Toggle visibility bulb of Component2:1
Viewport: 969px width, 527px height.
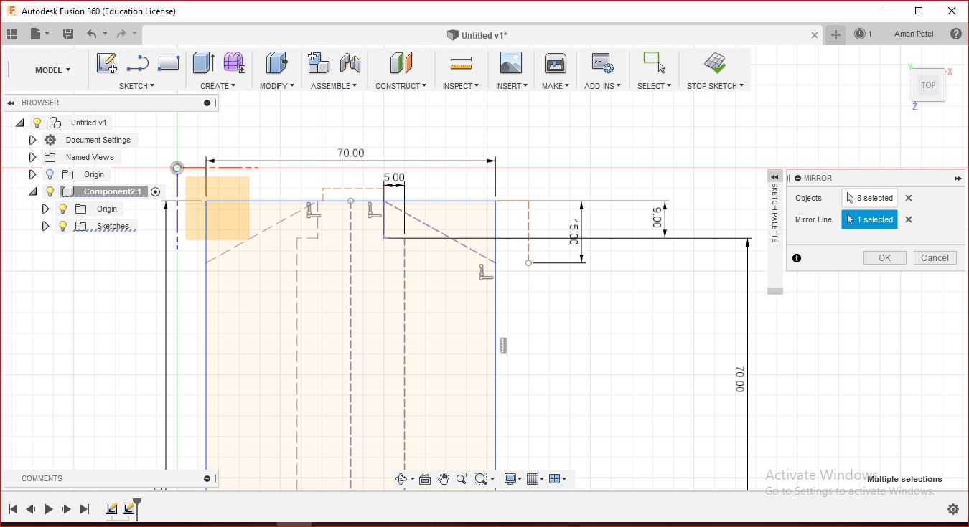[x=50, y=191]
